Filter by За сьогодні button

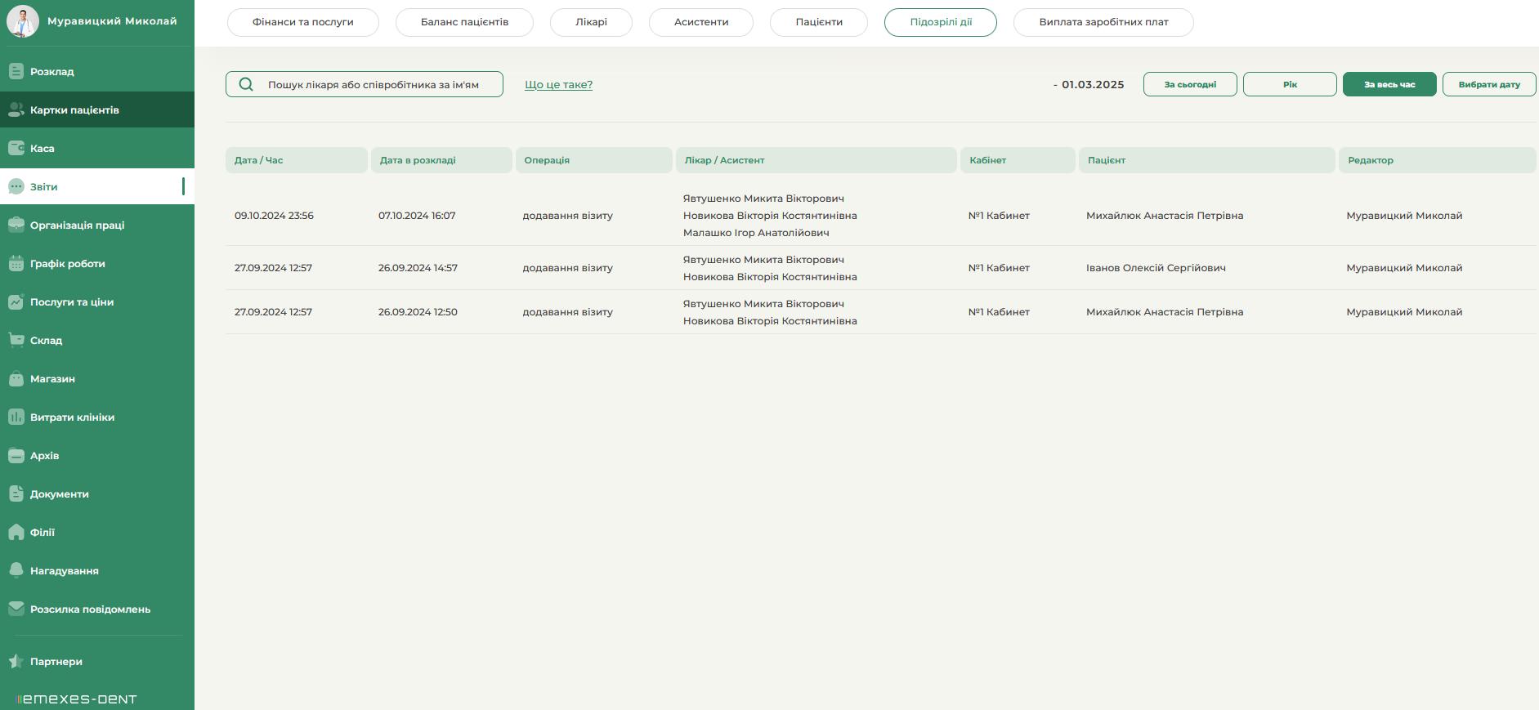coord(1190,84)
